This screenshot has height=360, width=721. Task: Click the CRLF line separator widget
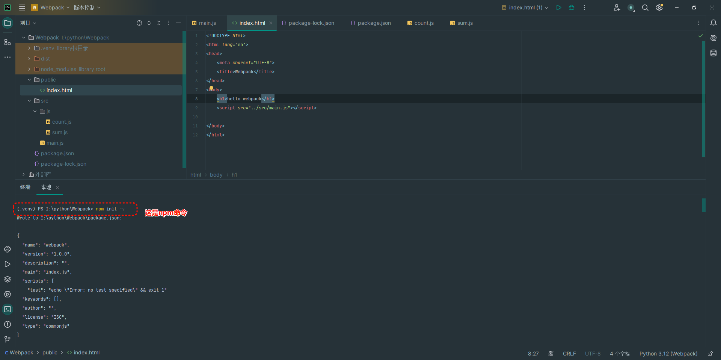click(569, 354)
